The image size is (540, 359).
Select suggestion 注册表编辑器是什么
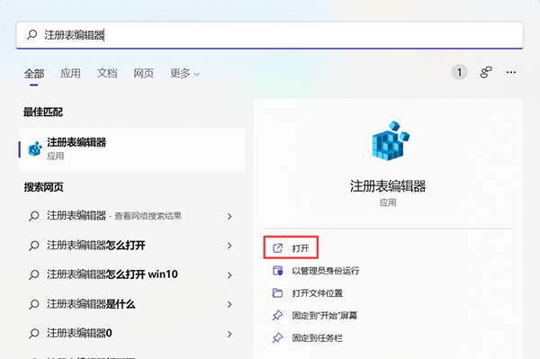91,304
